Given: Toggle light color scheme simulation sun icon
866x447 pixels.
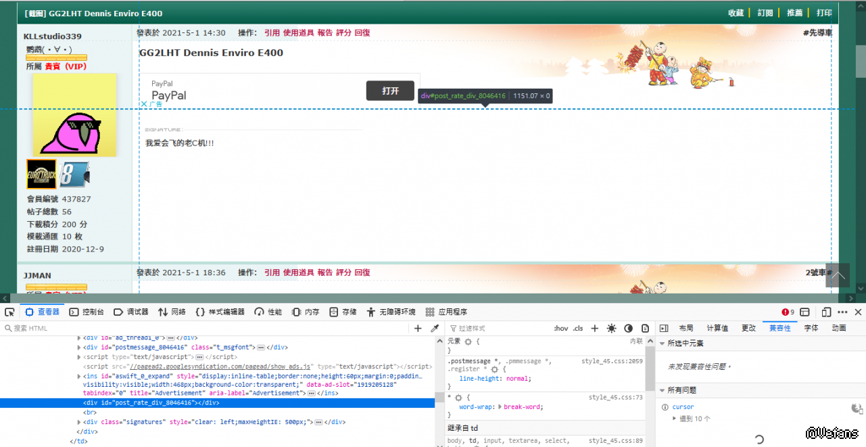Looking at the screenshot, I should click(x=611, y=328).
